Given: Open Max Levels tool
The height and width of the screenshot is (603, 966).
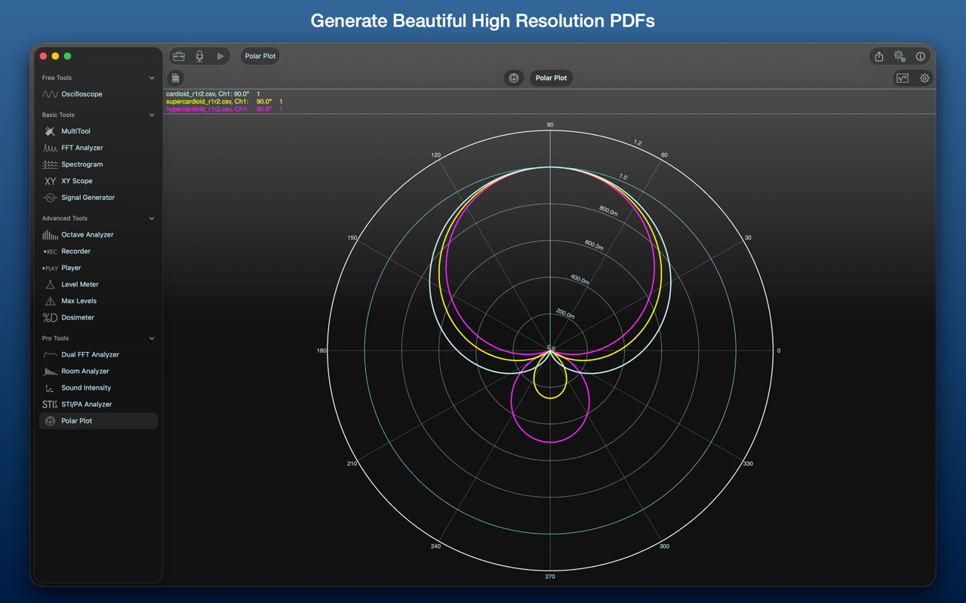Looking at the screenshot, I should [98, 301].
